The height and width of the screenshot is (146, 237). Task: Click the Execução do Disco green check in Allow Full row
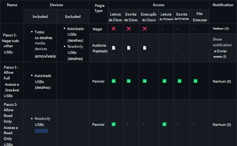click(145, 81)
